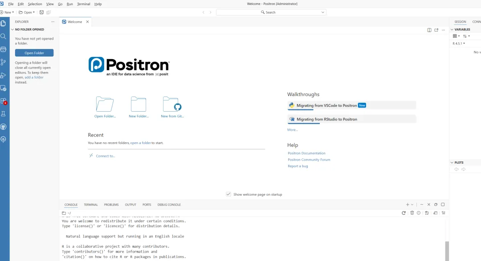Uncheck Show welcome page on startup
481x261 pixels.
[228, 194]
